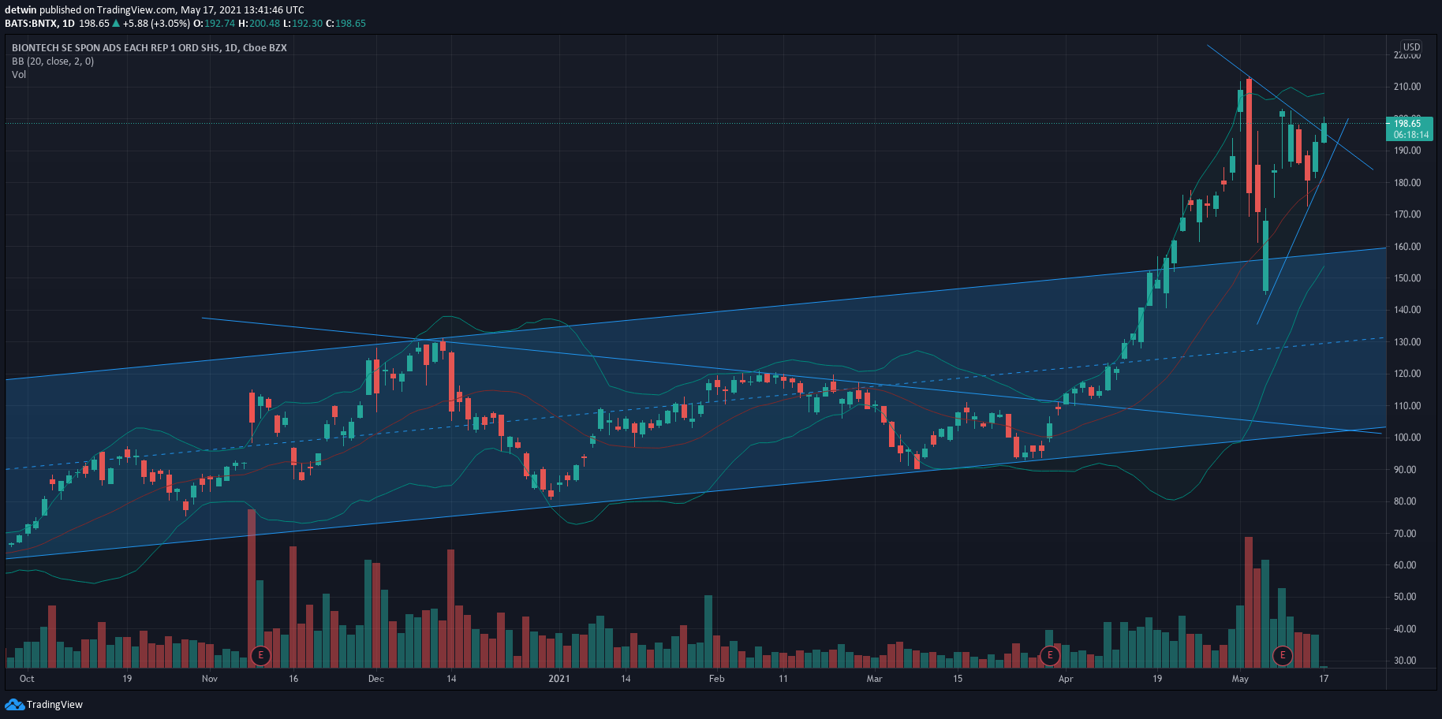Click the 160.00 price axis label
Image resolution: width=1442 pixels, height=719 pixels.
click(x=1407, y=247)
